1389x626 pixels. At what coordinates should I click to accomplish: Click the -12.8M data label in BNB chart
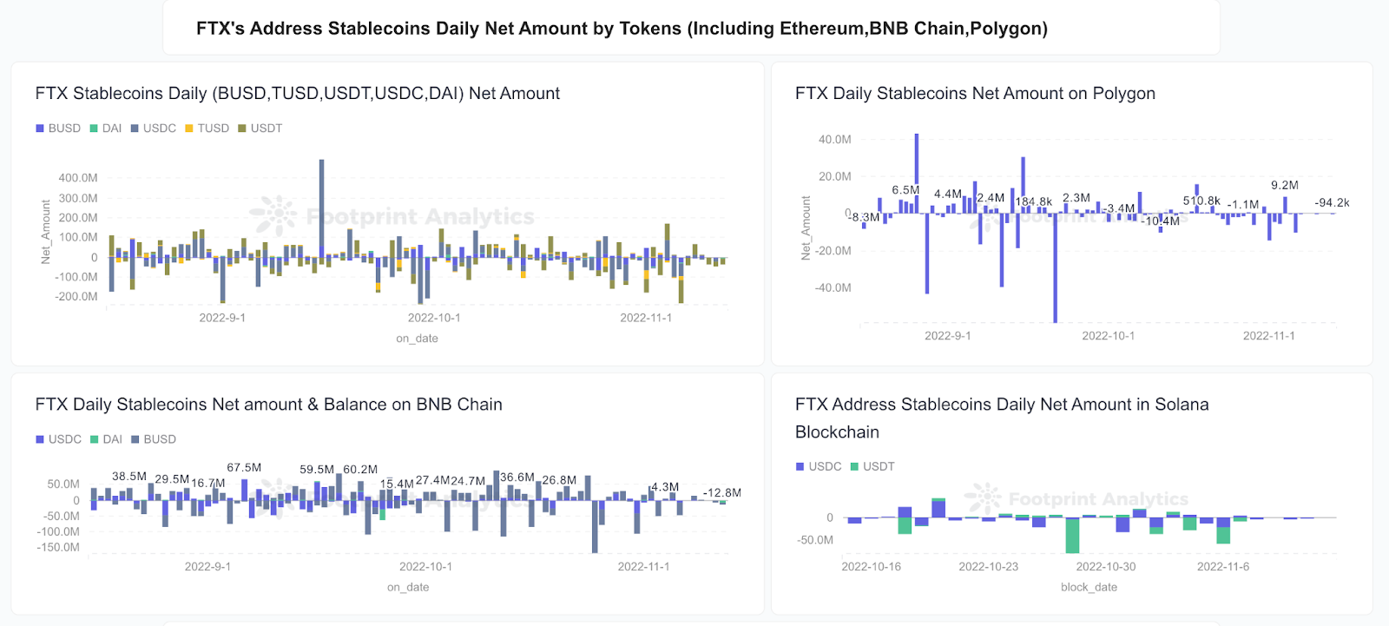click(x=721, y=493)
